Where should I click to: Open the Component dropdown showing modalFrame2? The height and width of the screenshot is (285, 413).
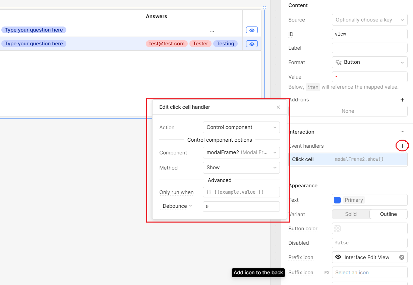[241, 152]
